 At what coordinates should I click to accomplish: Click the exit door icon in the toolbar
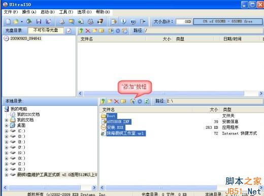(143, 21)
